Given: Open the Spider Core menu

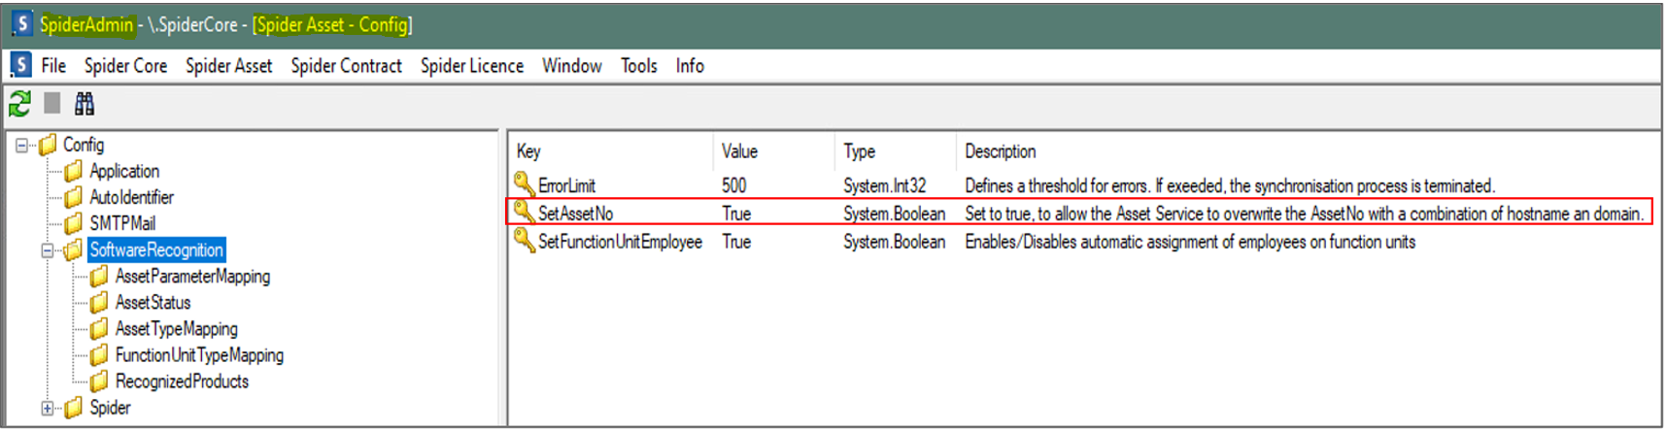Looking at the screenshot, I should [125, 65].
